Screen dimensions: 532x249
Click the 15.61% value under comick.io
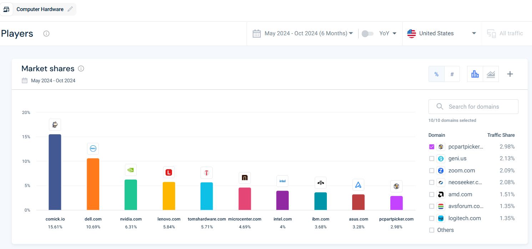[x=55, y=227]
